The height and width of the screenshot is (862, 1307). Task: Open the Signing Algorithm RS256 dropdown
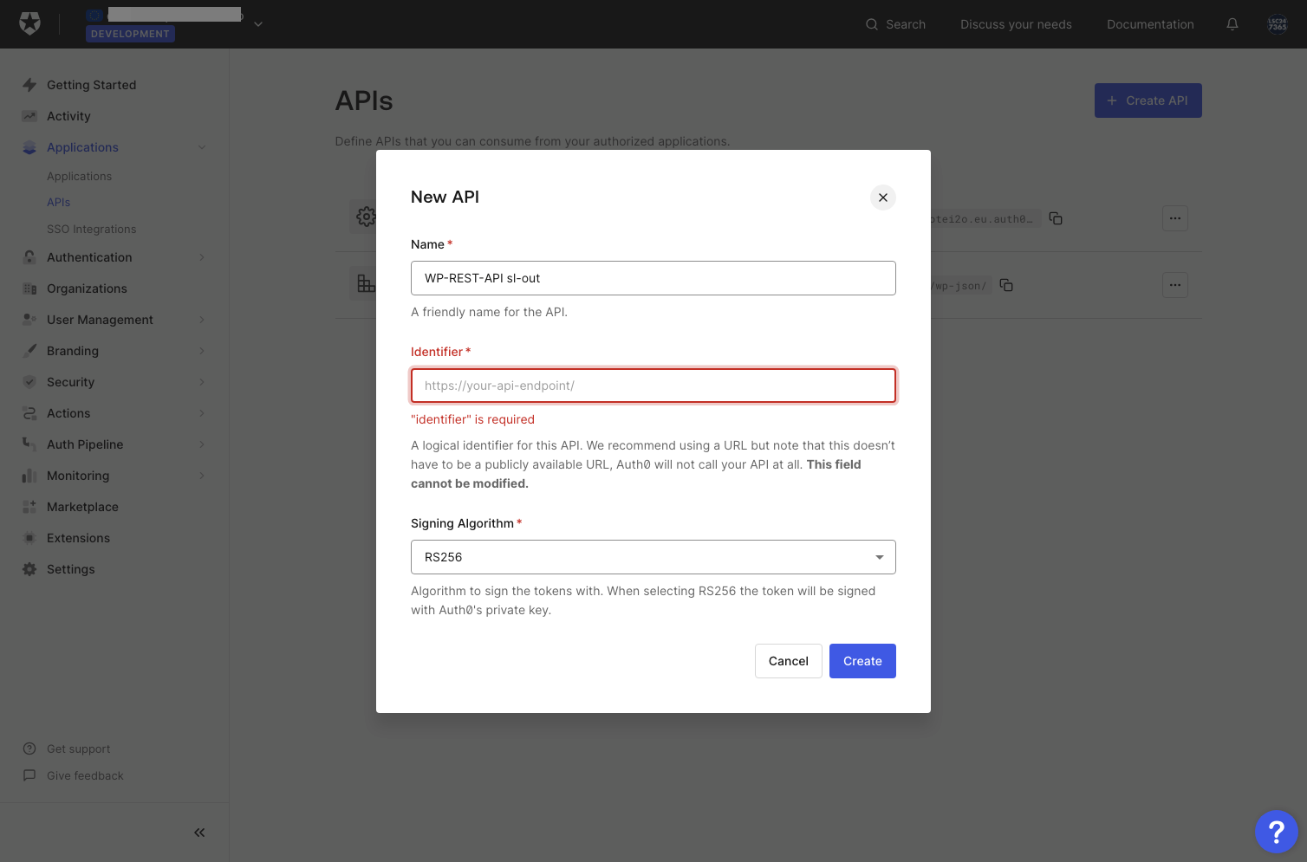pos(653,557)
